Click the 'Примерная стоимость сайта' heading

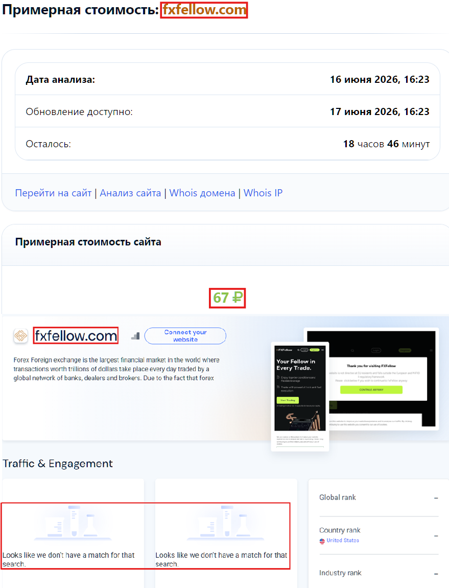88,242
